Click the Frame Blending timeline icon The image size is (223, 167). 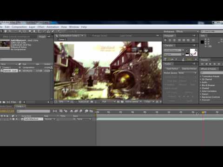click(76, 111)
